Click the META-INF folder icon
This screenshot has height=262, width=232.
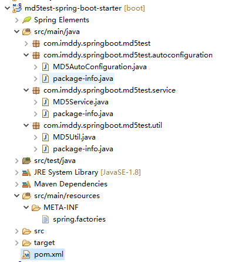(36, 207)
